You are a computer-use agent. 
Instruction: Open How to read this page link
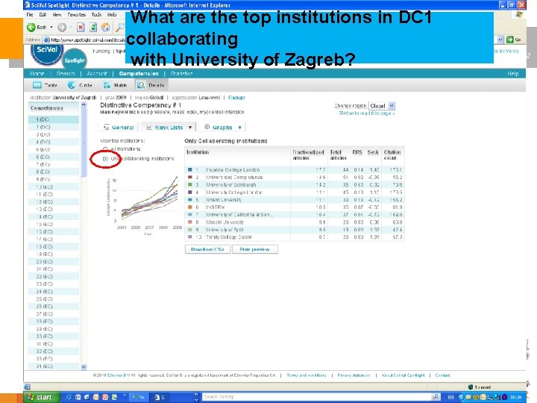[x=367, y=113]
